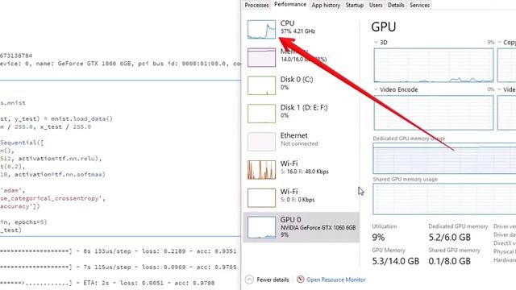Click the 'adam' optimizer code line
516x290 pixels.
[13, 190]
